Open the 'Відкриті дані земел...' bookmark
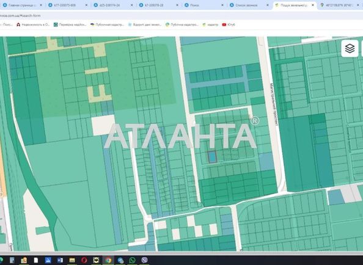The image size is (363, 265). pyautogui.click(x=145, y=24)
